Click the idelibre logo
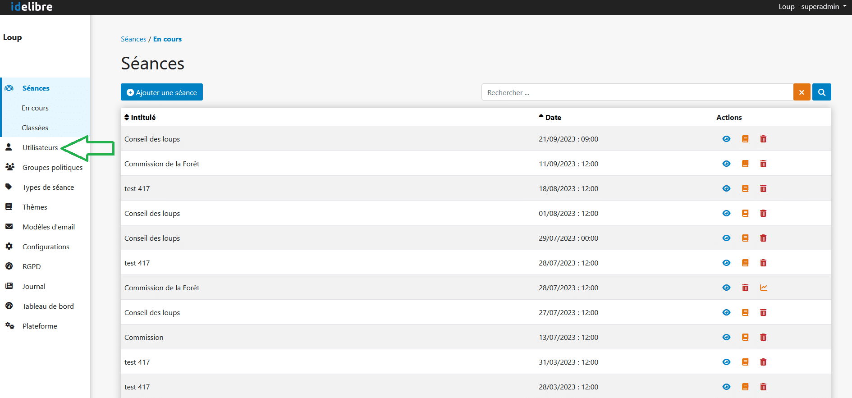 click(32, 7)
